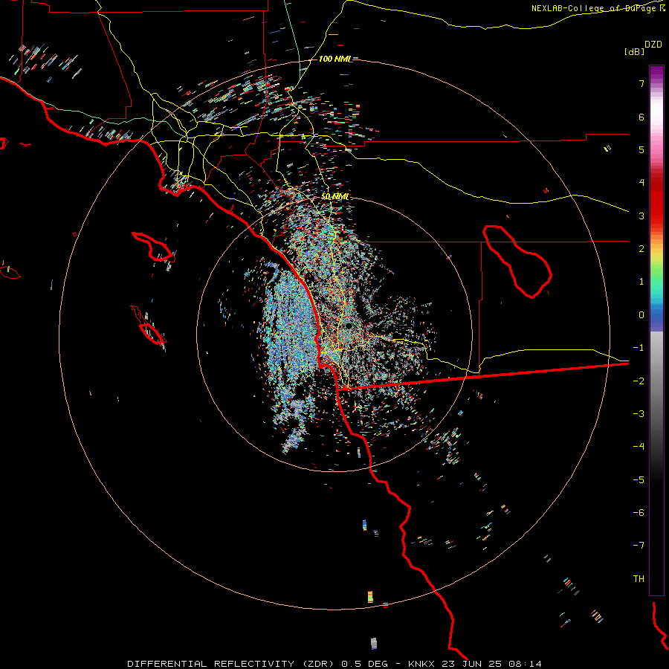Click the '4' value on dB scale
The width and height of the screenshot is (669, 669).
pos(641,183)
